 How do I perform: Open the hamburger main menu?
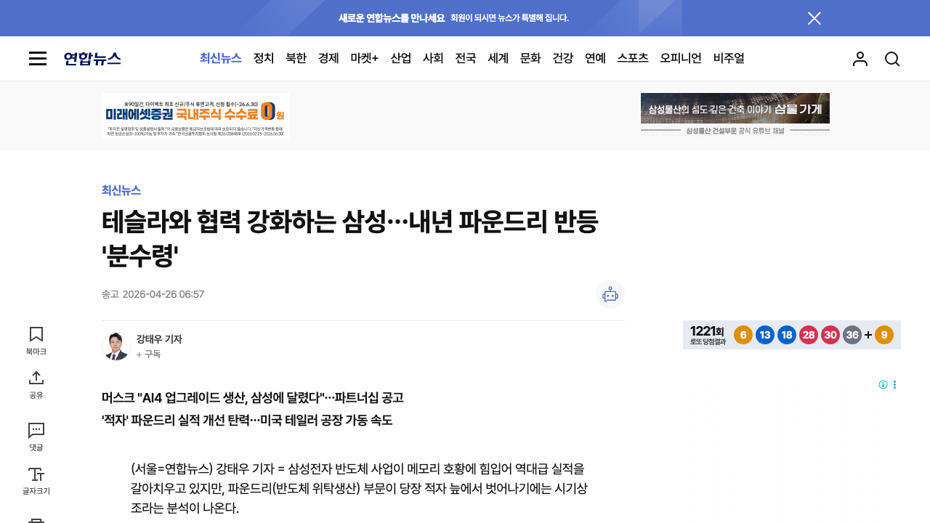(38, 59)
